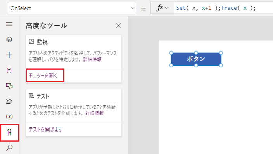The height and width of the screenshot is (154, 273).
Task: Open the Data cylinder icon
Action: pyautogui.click(x=9, y=70)
